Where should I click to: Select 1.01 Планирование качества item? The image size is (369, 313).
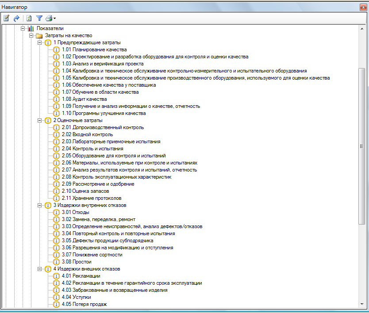coord(94,50)
